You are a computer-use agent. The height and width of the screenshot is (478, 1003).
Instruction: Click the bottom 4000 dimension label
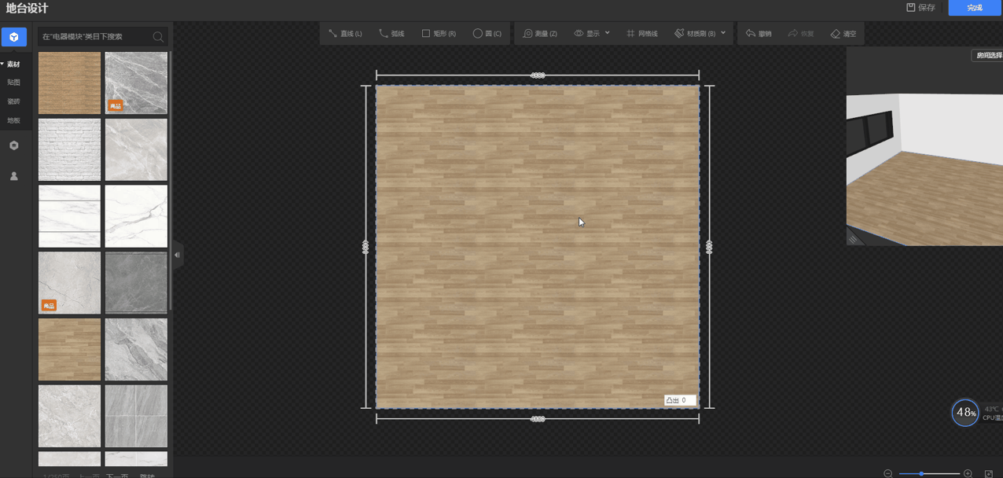pos(538,419)
